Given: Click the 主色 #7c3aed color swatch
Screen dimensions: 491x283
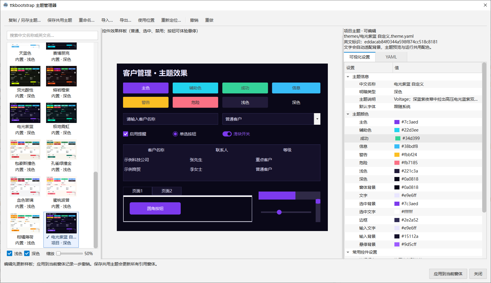Looking at the screenshot, I should pyautogui.click(x=397, y=122).
